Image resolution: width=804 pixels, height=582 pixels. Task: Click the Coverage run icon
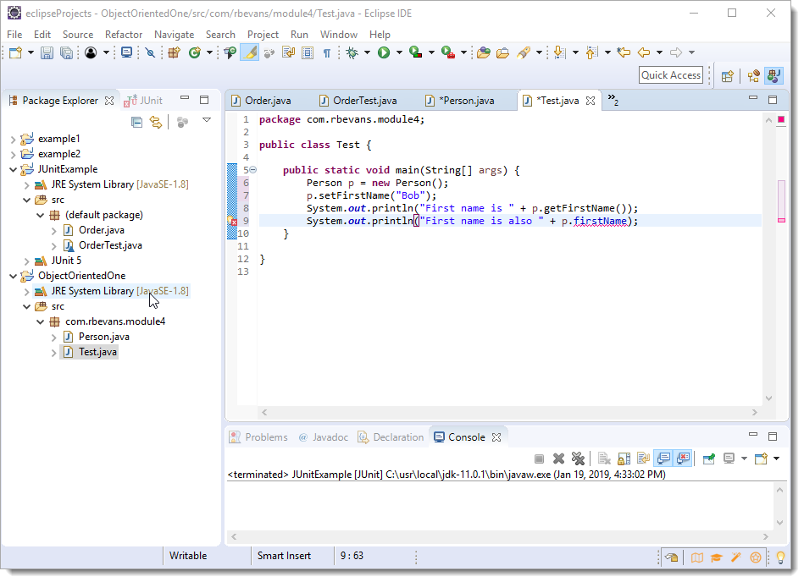415,52
